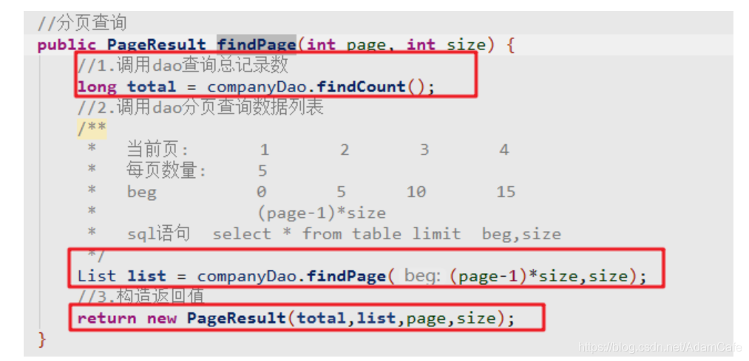Click the "/**" Javadoc opening marker
Screen dimensions: 749x361
click(92, 128)
